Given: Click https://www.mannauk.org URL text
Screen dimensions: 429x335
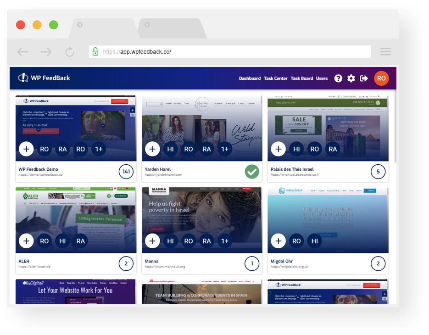Looking at the screenshot, I should [x=165, y=267].
